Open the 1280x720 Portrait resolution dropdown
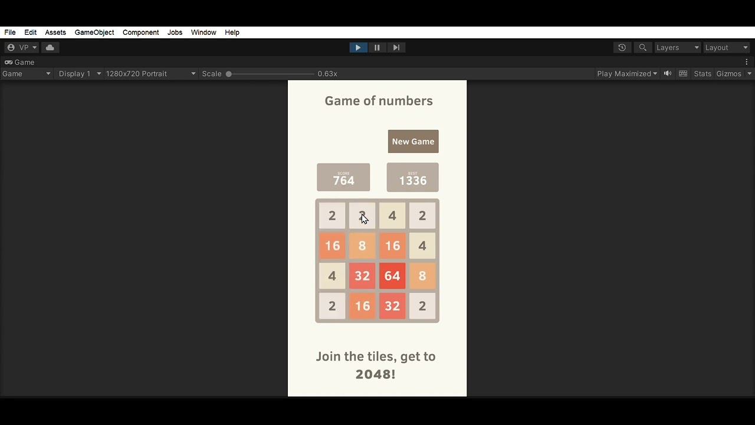Image resolution: width=755 pixels, height=425 pixels. tap(150, 74)
